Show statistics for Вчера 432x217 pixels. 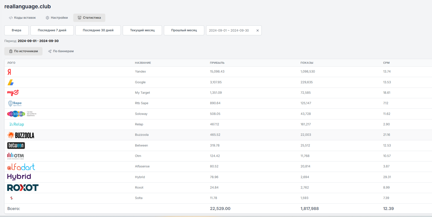(17, 30)
